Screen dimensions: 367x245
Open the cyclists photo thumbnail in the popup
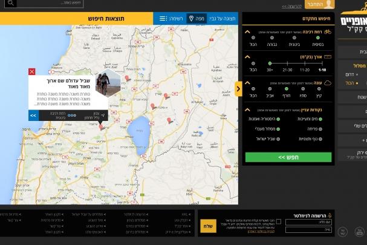pos(108,83)
